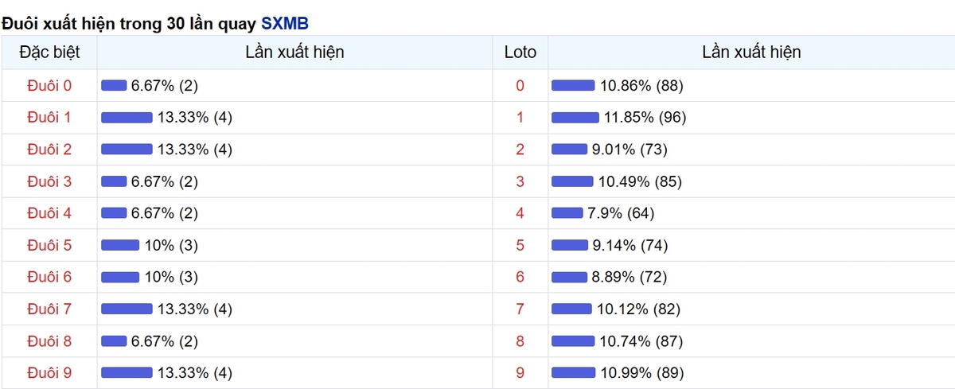Select Loto number 6
Screen dimensions: 955x389
click(x=520, y=277)
